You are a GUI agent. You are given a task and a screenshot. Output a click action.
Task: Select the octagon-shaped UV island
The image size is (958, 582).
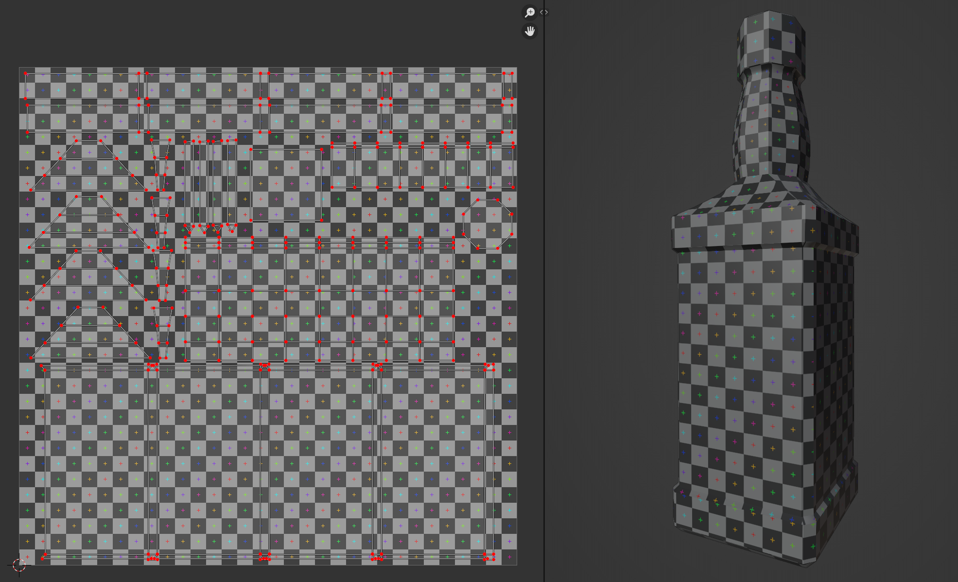coord(488,224)
